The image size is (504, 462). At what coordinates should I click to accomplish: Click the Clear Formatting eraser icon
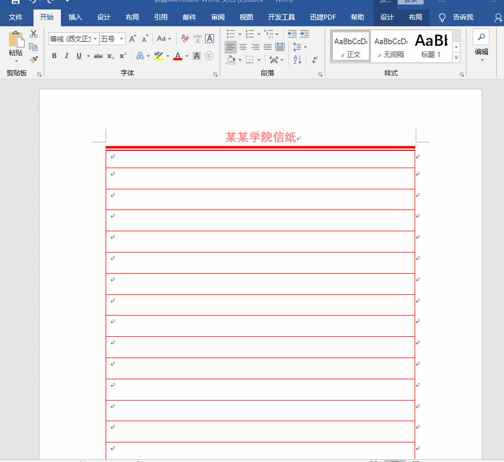tap(186, 39)
